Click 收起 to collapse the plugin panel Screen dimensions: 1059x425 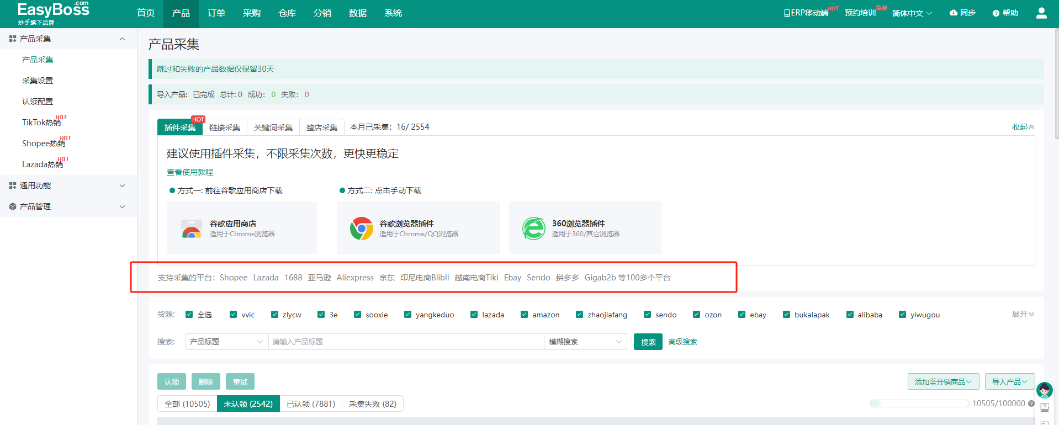[1023, 127]
